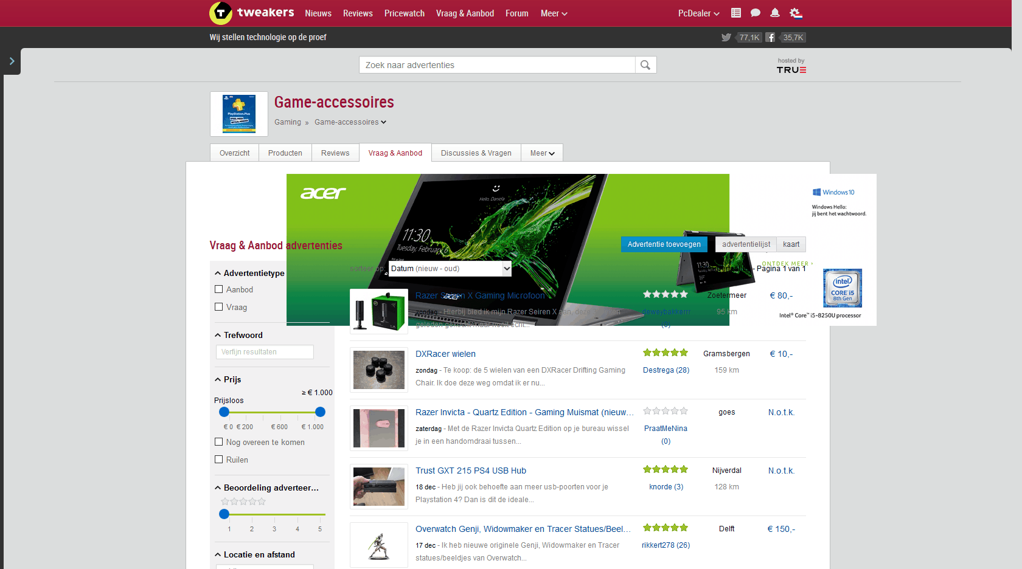This screenshot has width=1022, height=569.
Task: Open Vraag & Aanbod in top menu
Action: [465, 13]
